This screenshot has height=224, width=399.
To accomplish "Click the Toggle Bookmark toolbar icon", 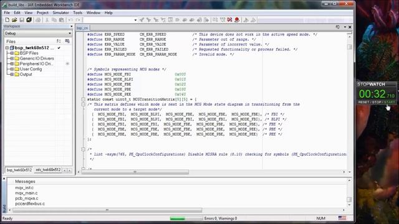I will (177, 20).
